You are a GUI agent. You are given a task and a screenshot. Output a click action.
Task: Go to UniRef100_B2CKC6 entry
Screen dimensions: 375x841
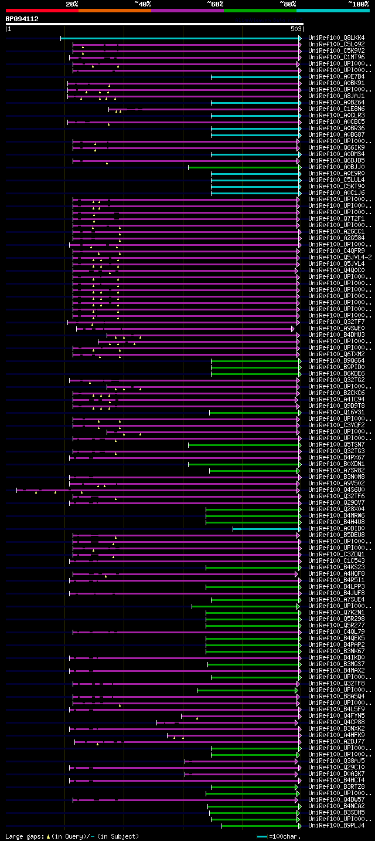337,393
